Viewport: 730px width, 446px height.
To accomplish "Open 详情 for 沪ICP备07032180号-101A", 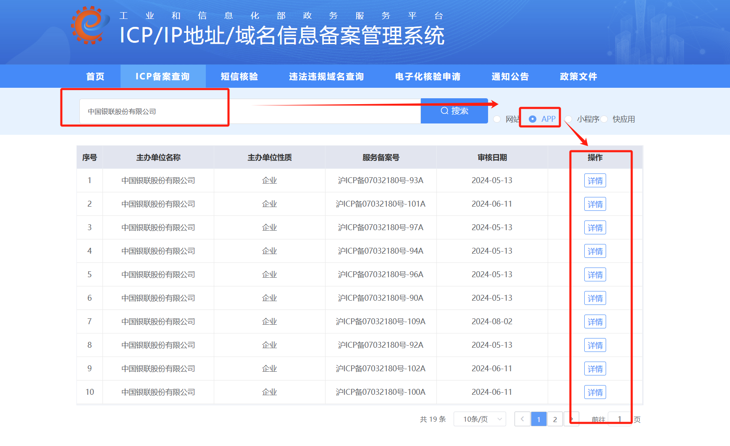I will coord(595,204).
